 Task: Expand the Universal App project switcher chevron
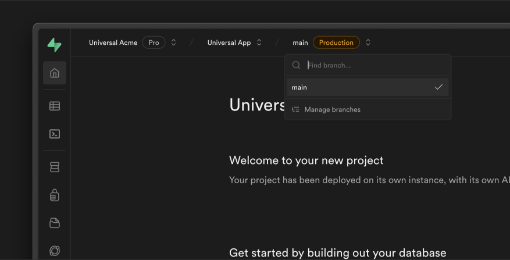259,42
